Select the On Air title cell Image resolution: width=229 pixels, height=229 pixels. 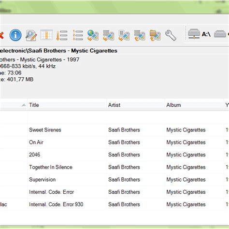click(36, 142)
